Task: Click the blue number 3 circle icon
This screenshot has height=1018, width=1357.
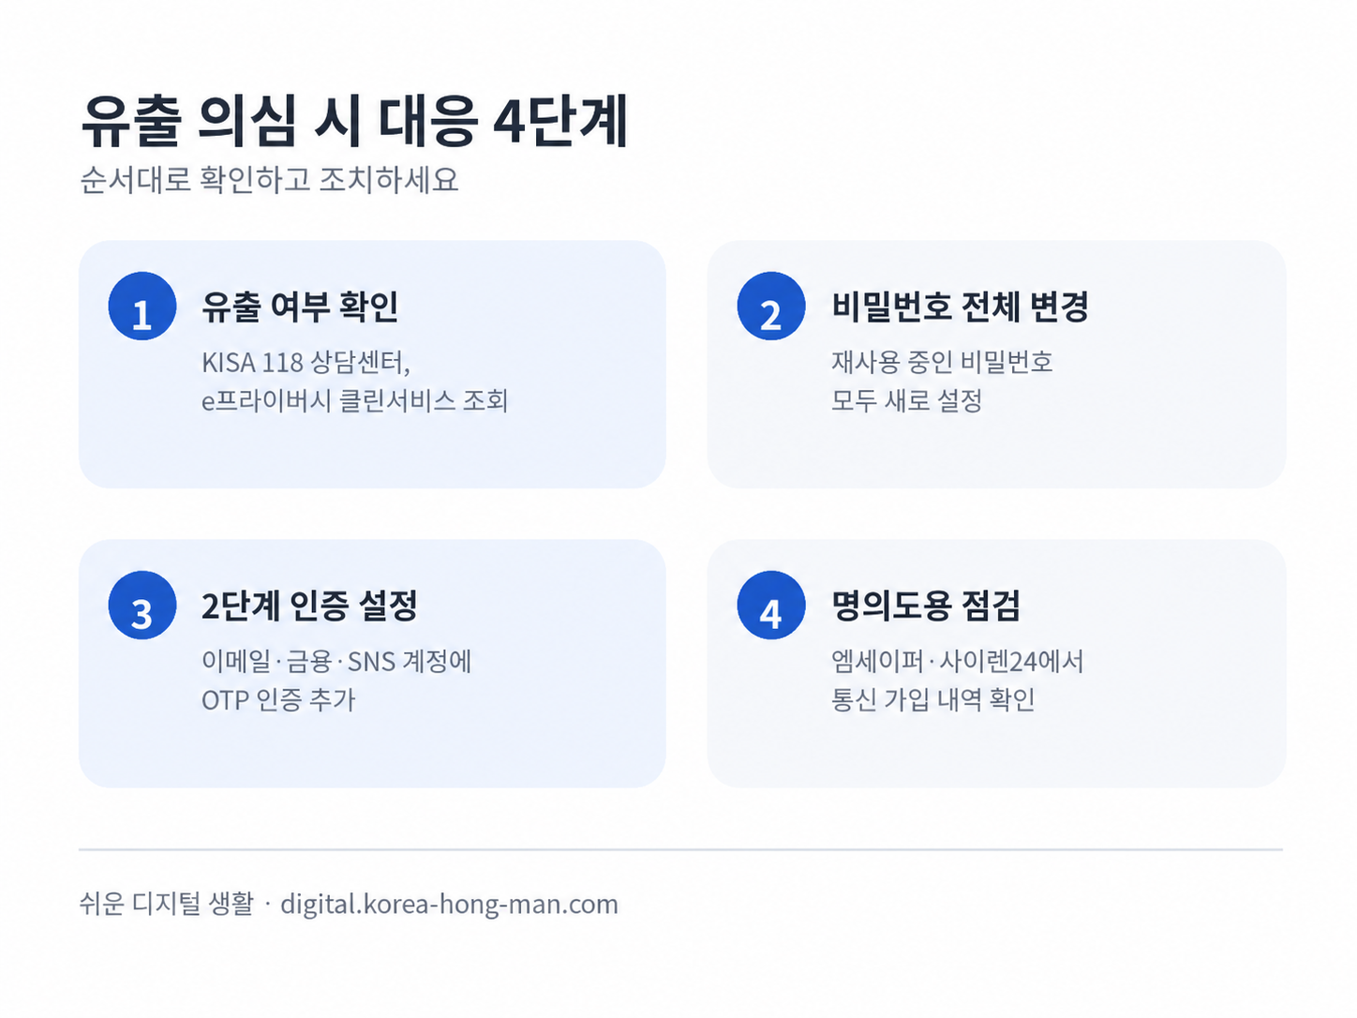Action: click(x=142, y=606)
